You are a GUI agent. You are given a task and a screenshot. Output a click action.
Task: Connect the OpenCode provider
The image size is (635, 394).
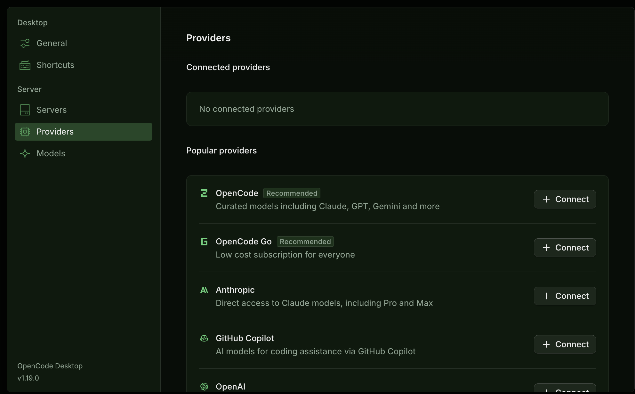click(565, 199)
